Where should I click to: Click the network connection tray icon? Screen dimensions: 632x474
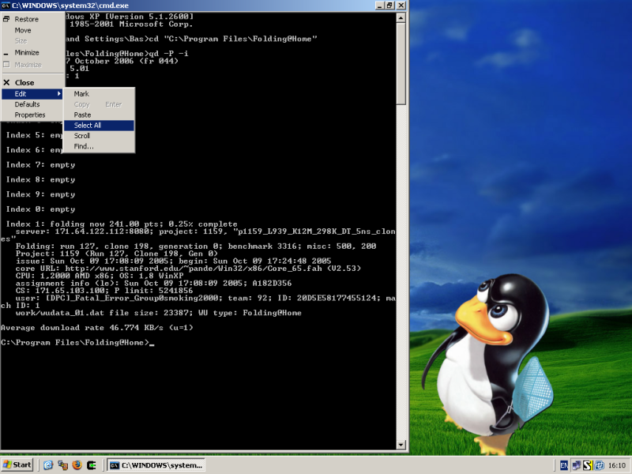(577, 465)
